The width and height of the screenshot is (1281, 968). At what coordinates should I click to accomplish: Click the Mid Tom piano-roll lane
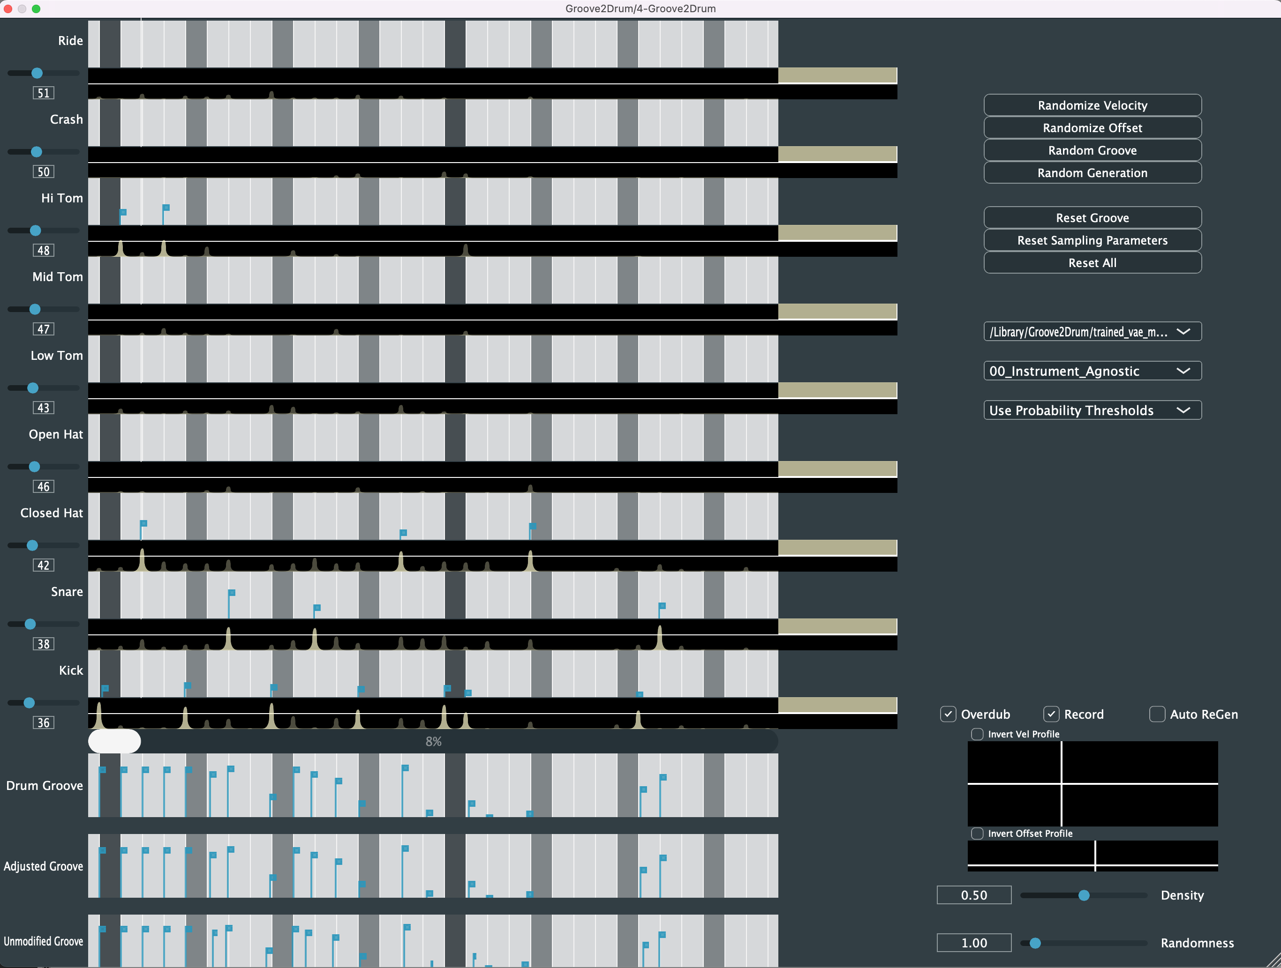[433, 280]
